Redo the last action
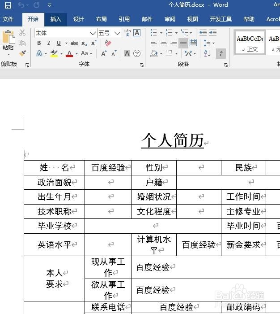This screenshot has height=314, width=280. tap(36, 5)
